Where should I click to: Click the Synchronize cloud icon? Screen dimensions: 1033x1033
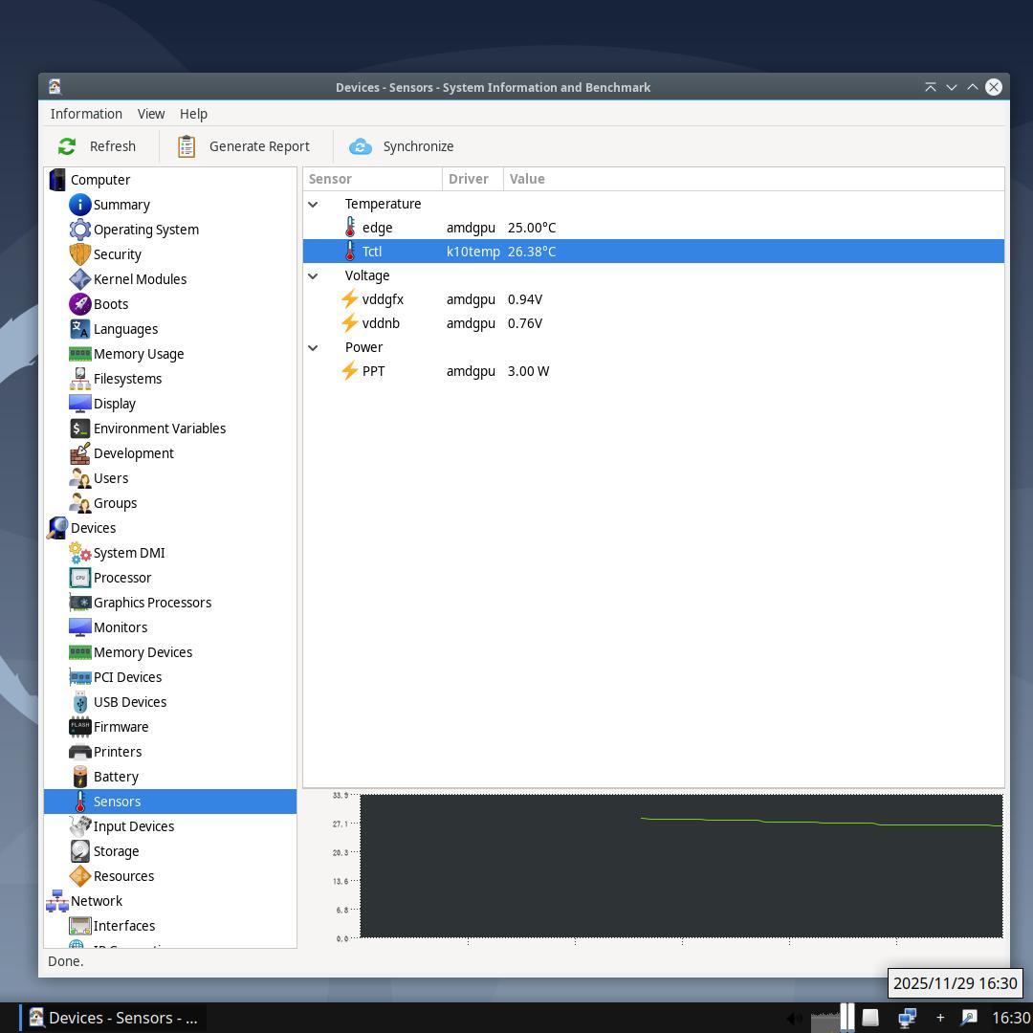tap(361, 146)
